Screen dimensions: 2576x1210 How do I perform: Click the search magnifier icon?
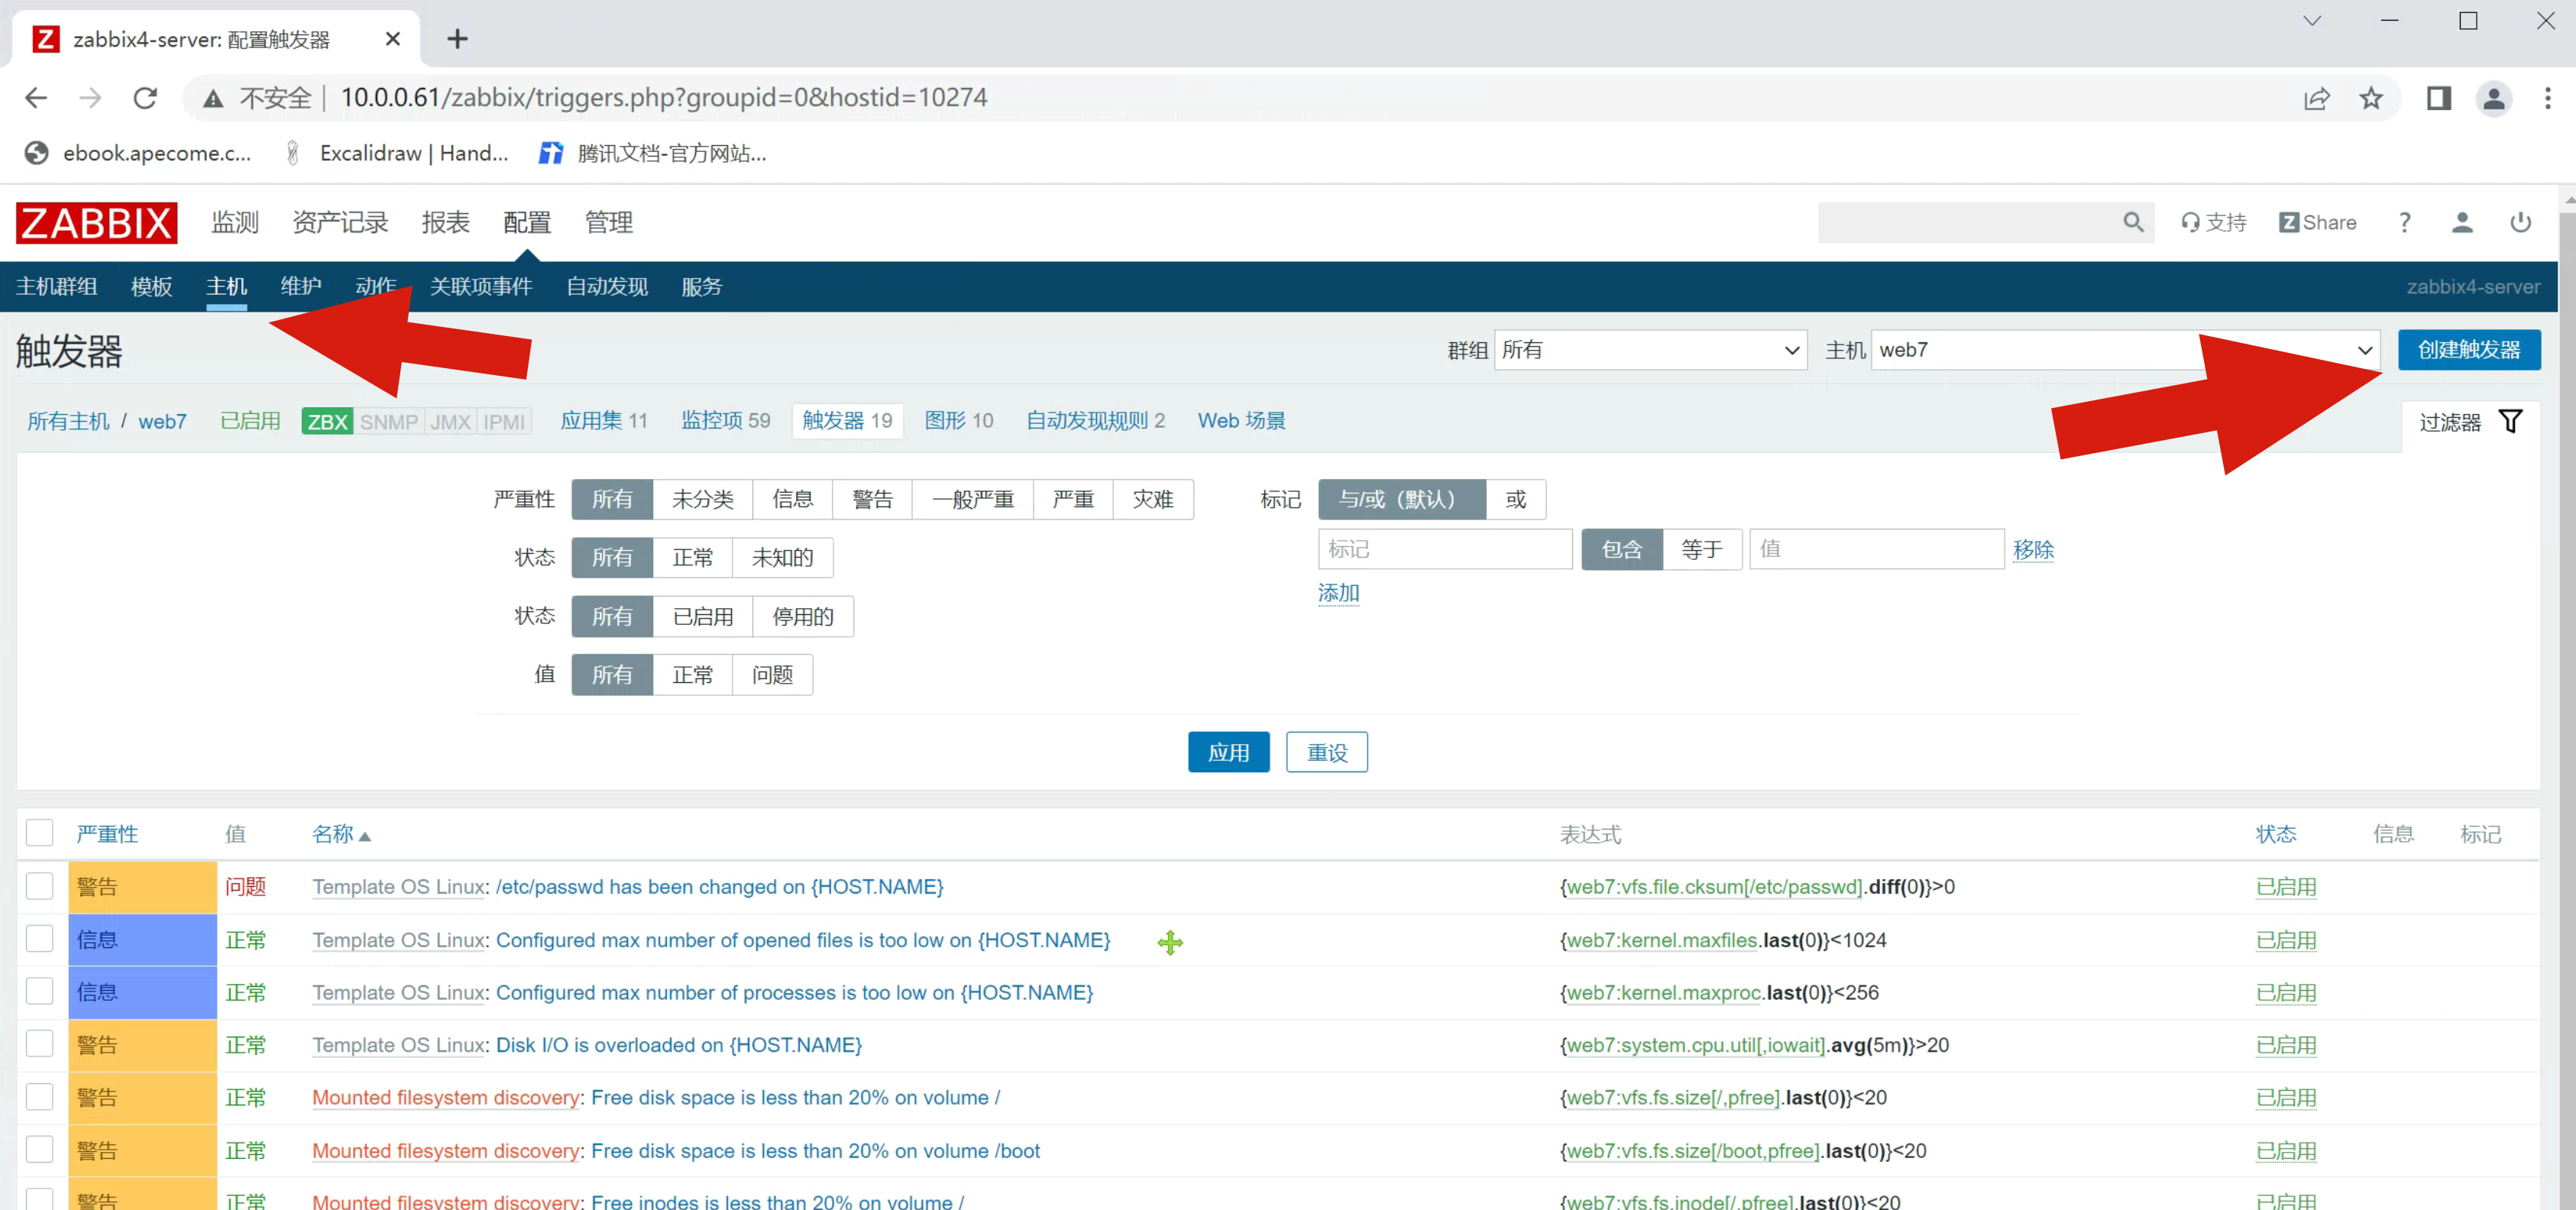pyautogui.click(x=2132, y=222)
